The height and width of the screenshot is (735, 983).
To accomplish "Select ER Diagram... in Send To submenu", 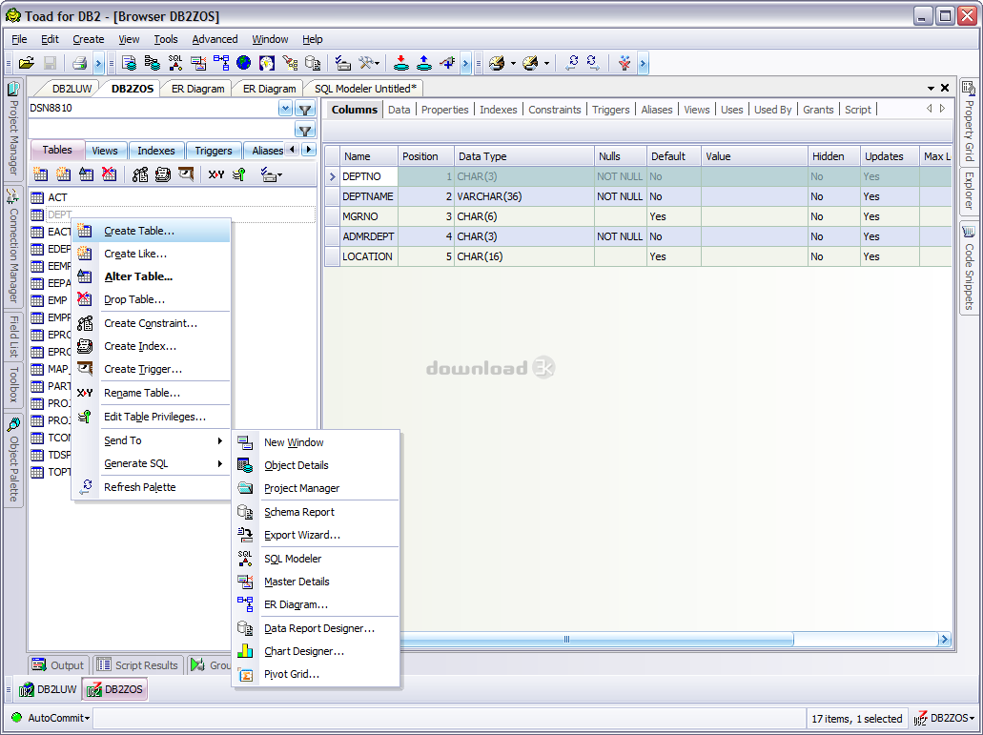I will point(296,604).
